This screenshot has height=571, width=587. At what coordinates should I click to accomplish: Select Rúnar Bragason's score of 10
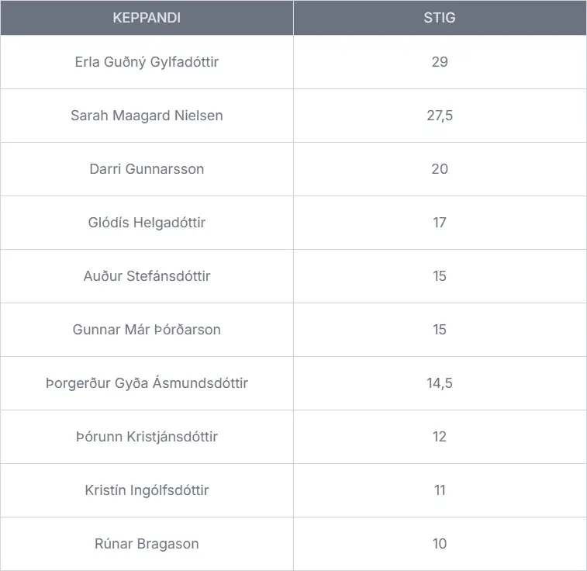pos(440,544)
